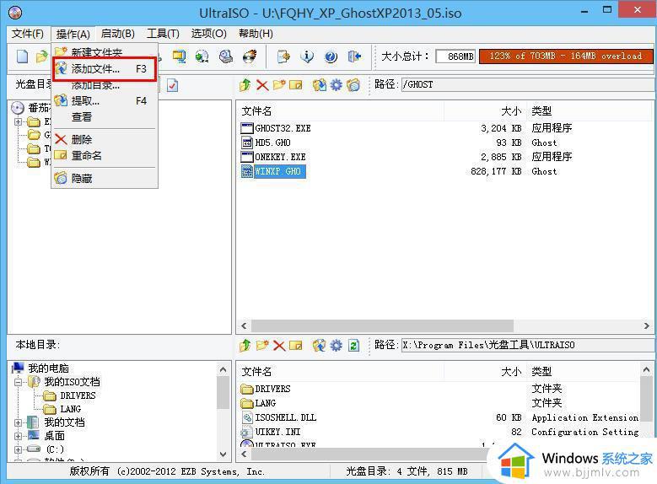Click the orange 123% of 703MB capacity bar
657x484 pixels.
(x=566, y=56)
